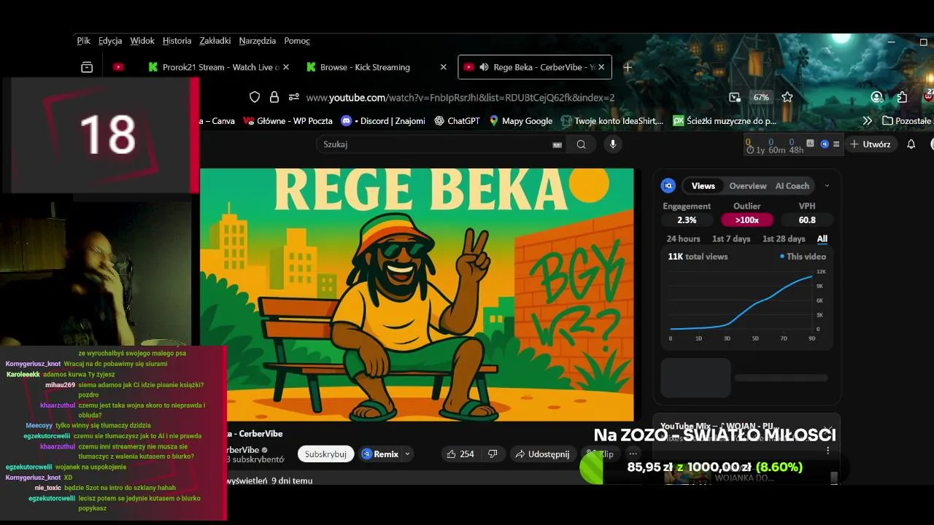Open the Firefox tab overview icon
The height and width of the screenshot is (525, 934).
[x=87, y=67]
